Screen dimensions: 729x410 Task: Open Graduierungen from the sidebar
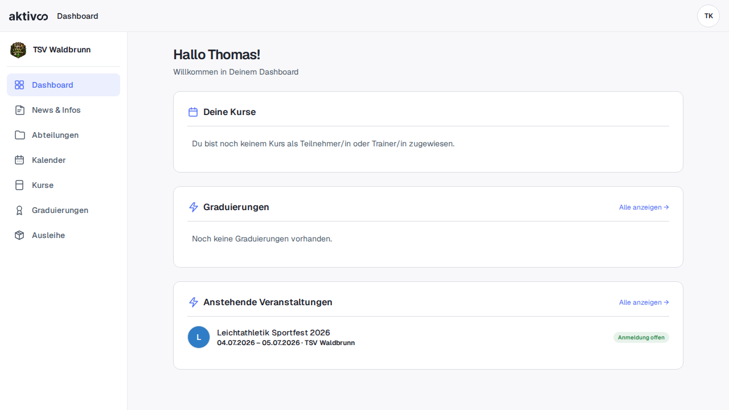coord(63,210)
